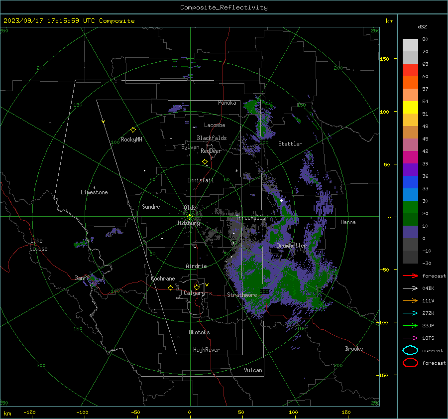Click the white 04DK arrow icon

pyautogui.click(x=410, y=288)
